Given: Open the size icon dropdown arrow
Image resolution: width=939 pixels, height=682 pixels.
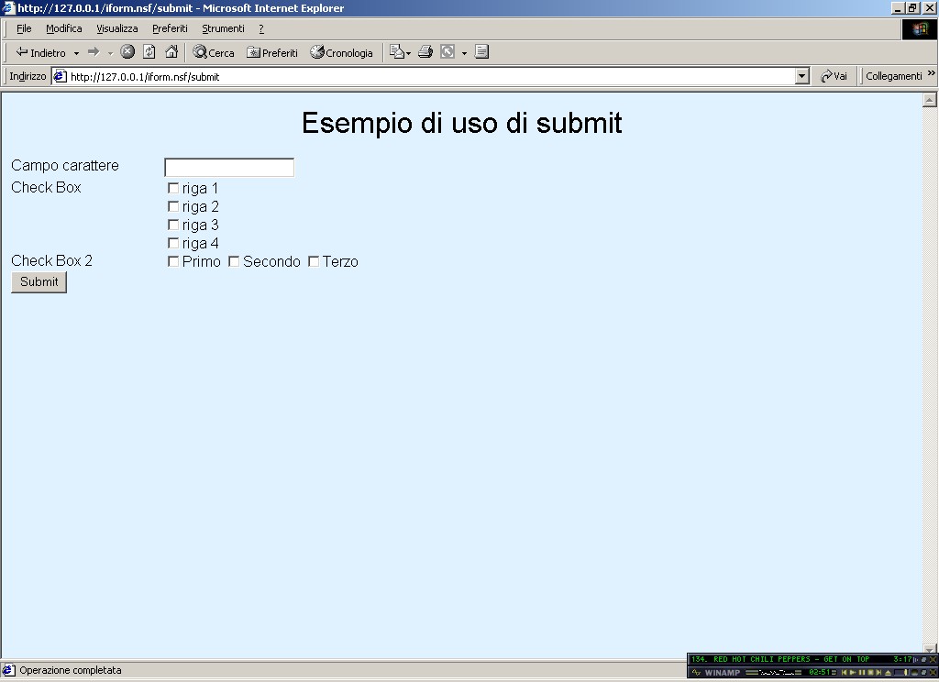Looking at the screenshot, I should [x=464, y=53].
